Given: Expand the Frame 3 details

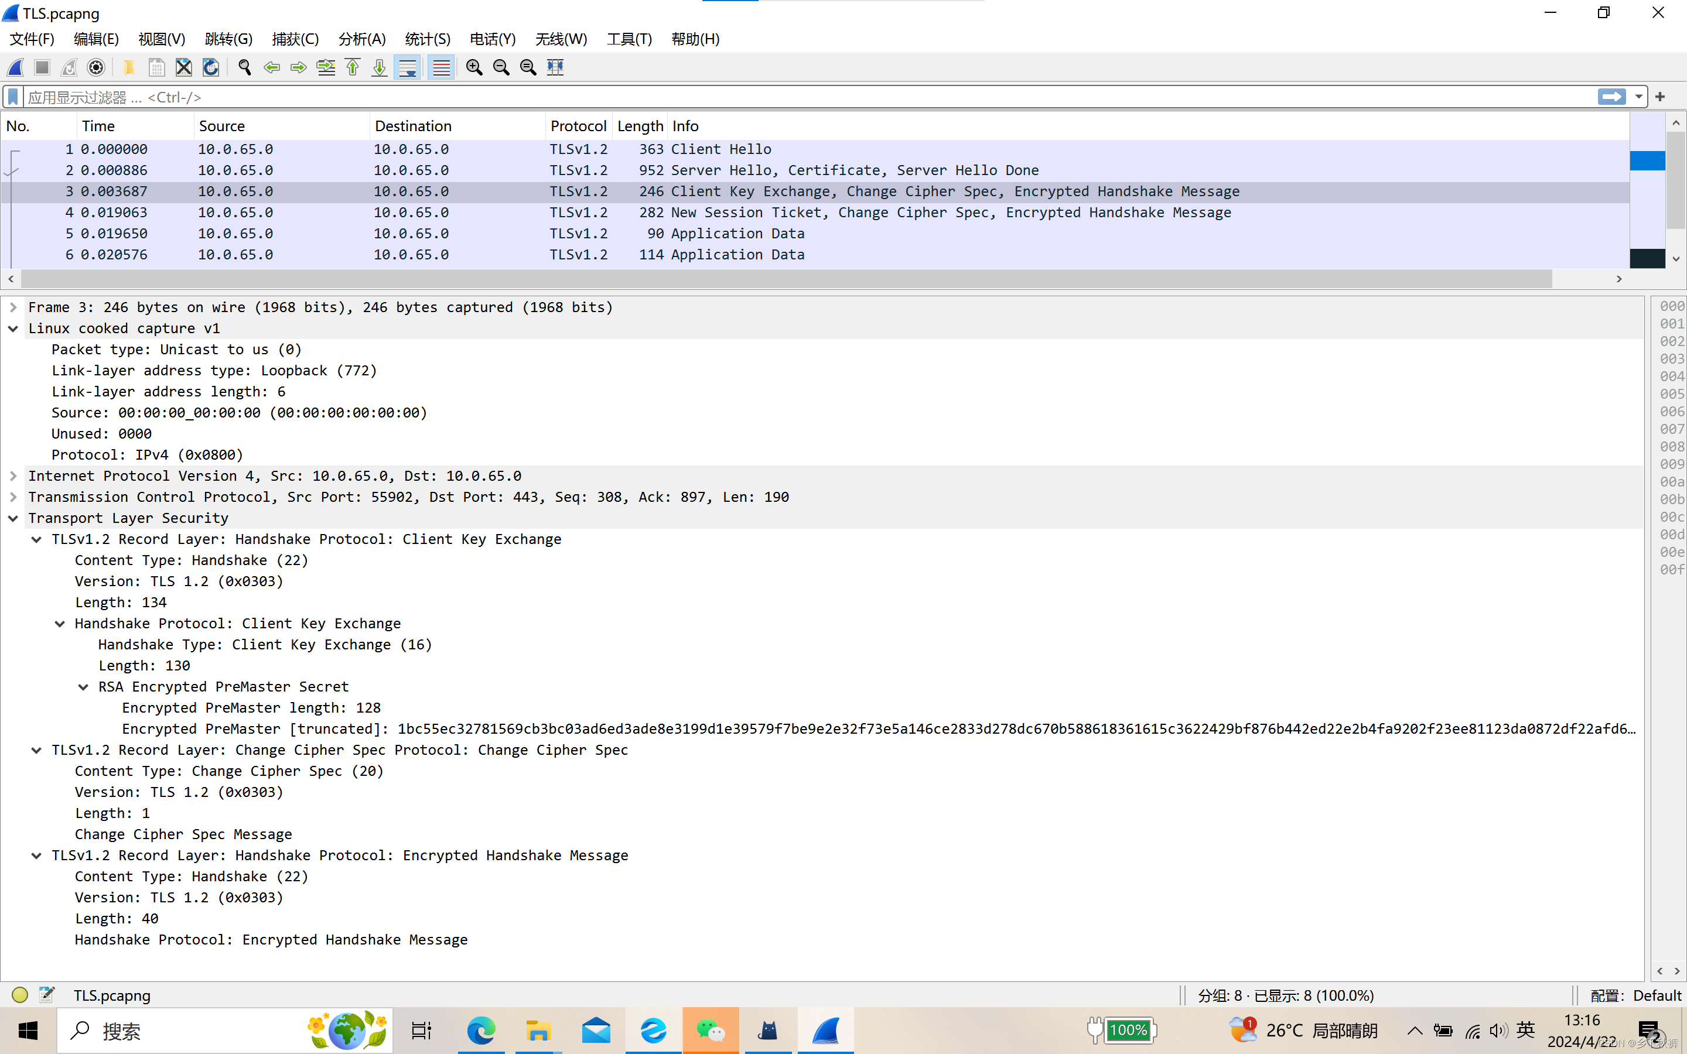Looking at the screenshot, I should pyautogui.click(x=13, y=307).
